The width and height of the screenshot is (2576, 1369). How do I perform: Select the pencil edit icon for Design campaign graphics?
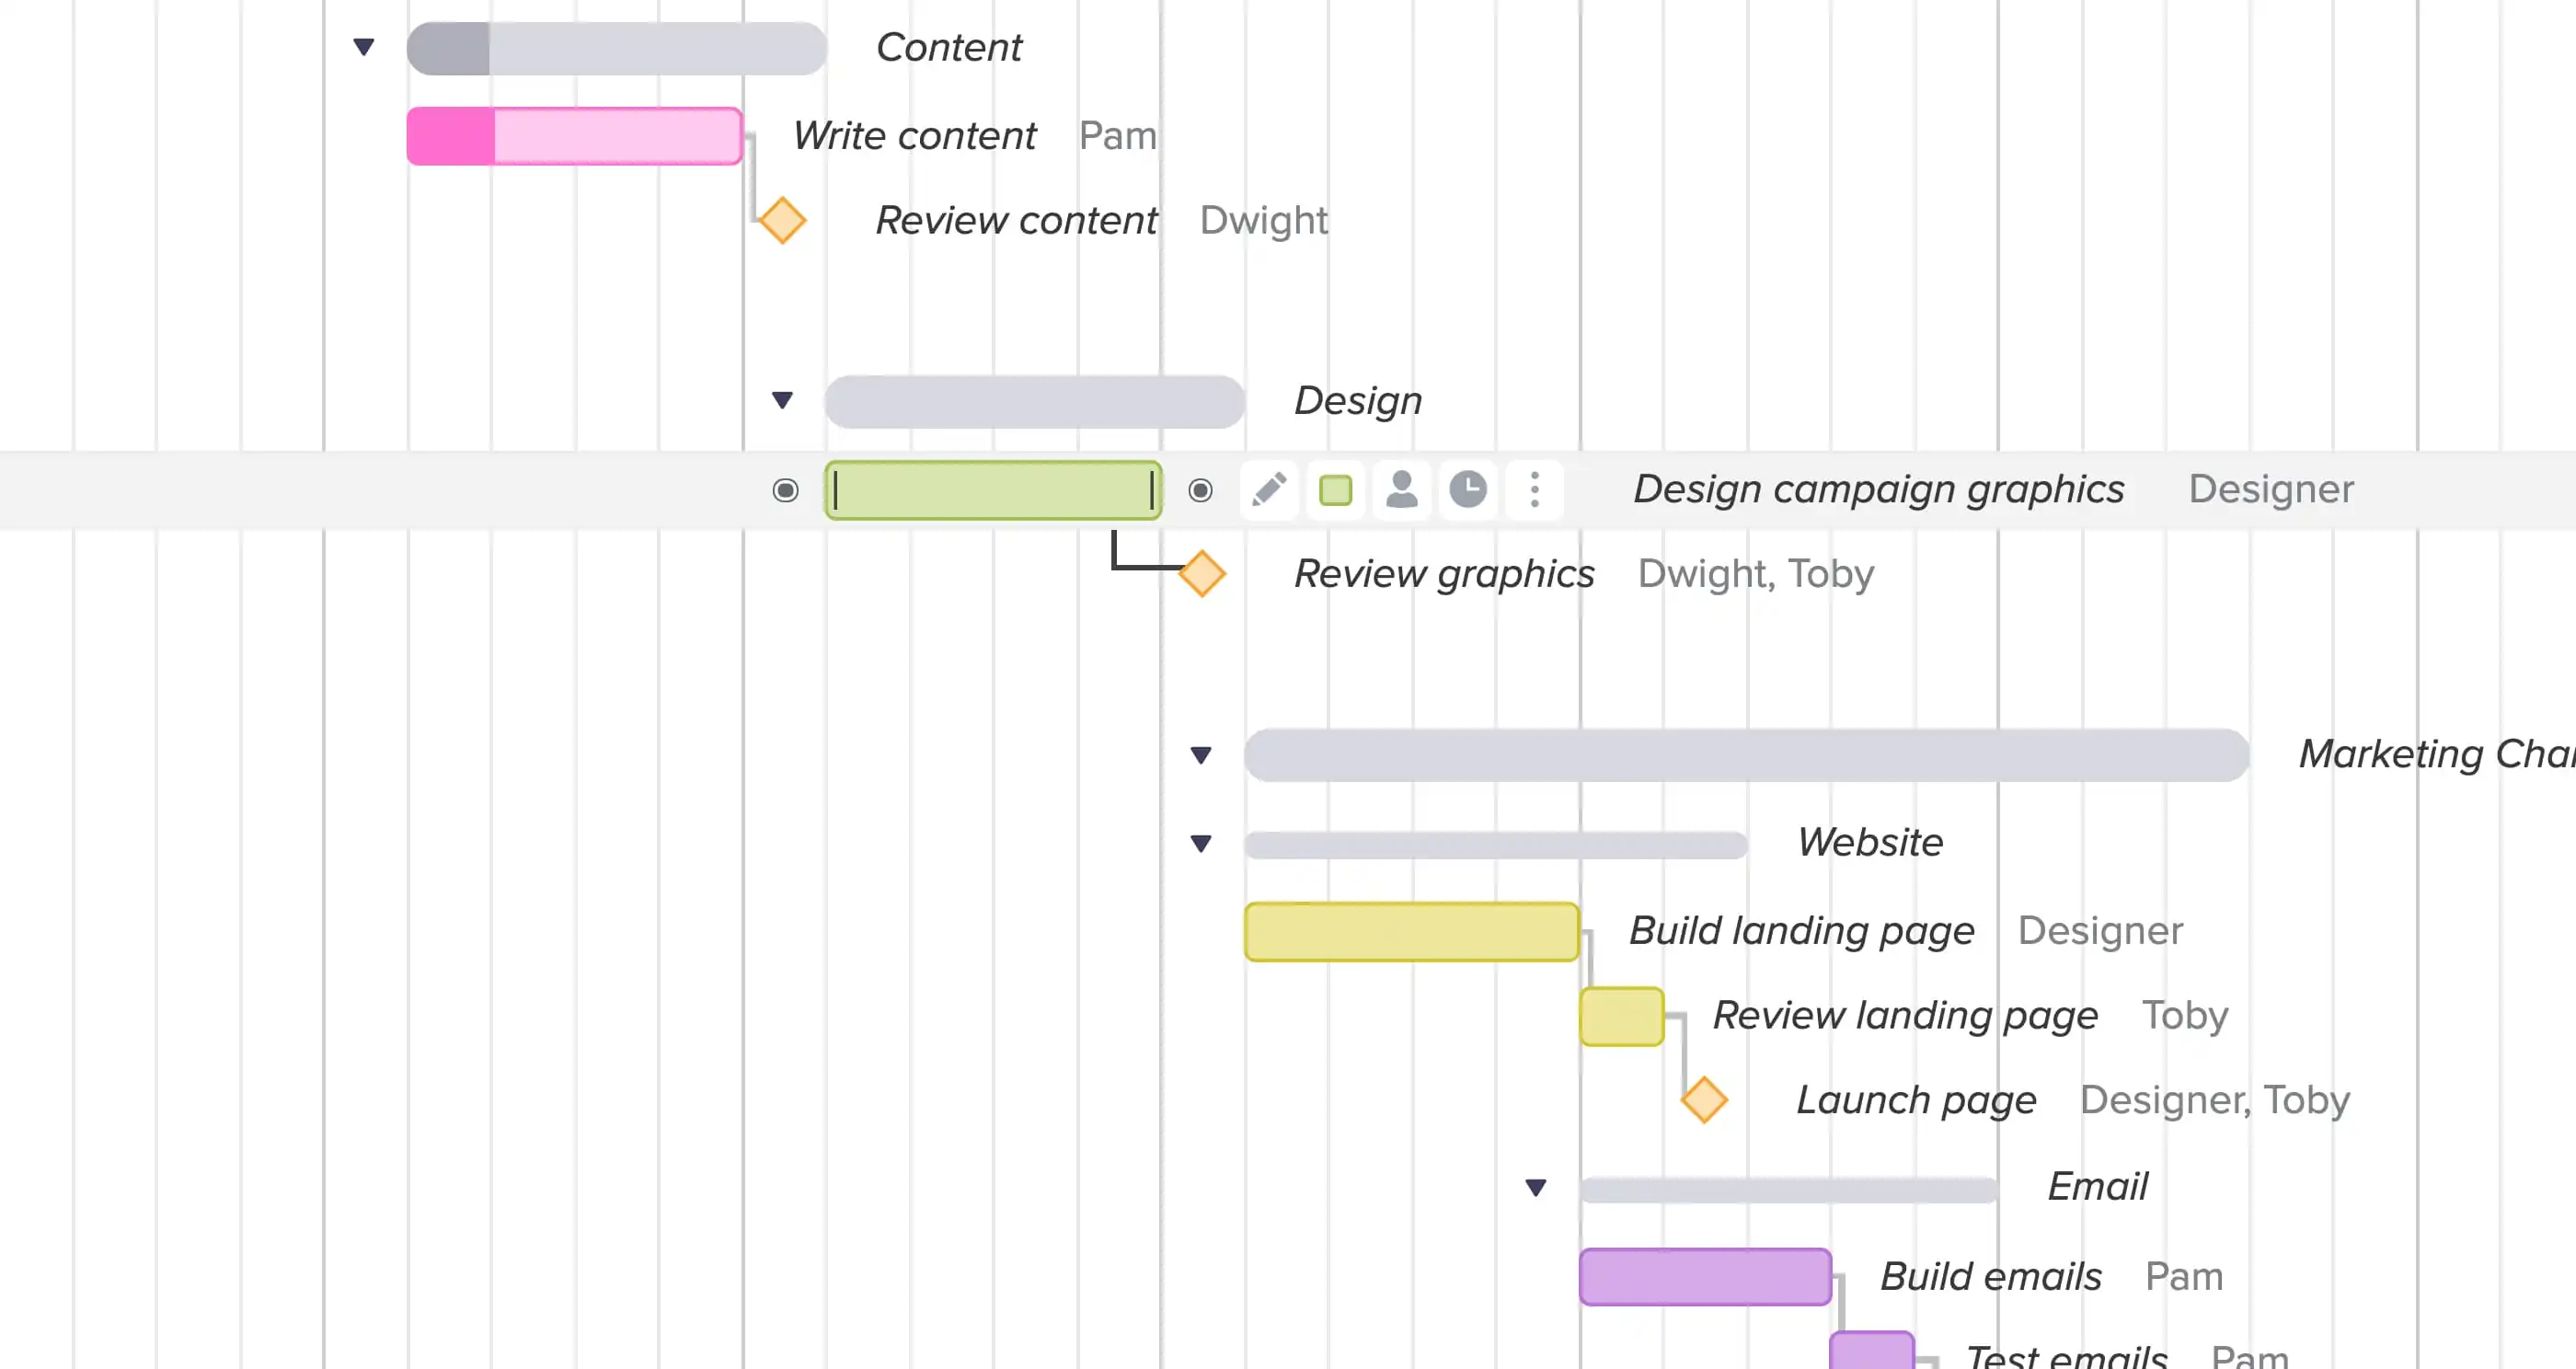(1268, 490)
